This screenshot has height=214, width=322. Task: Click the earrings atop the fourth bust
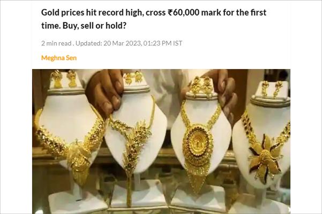[272, 89]
